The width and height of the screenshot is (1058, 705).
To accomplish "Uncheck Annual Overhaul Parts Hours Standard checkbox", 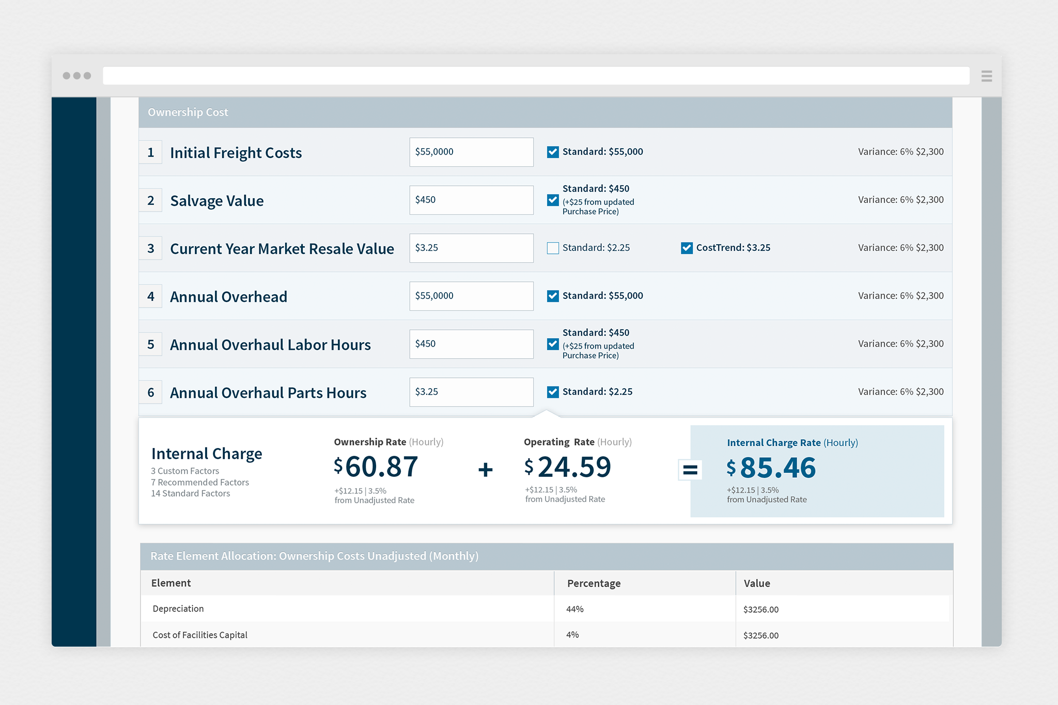I will (x=553, y=392).
